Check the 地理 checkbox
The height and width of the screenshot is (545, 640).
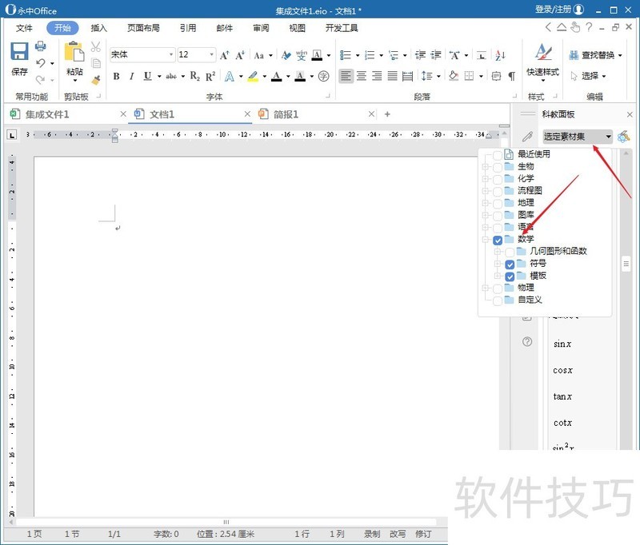(498, 204)
